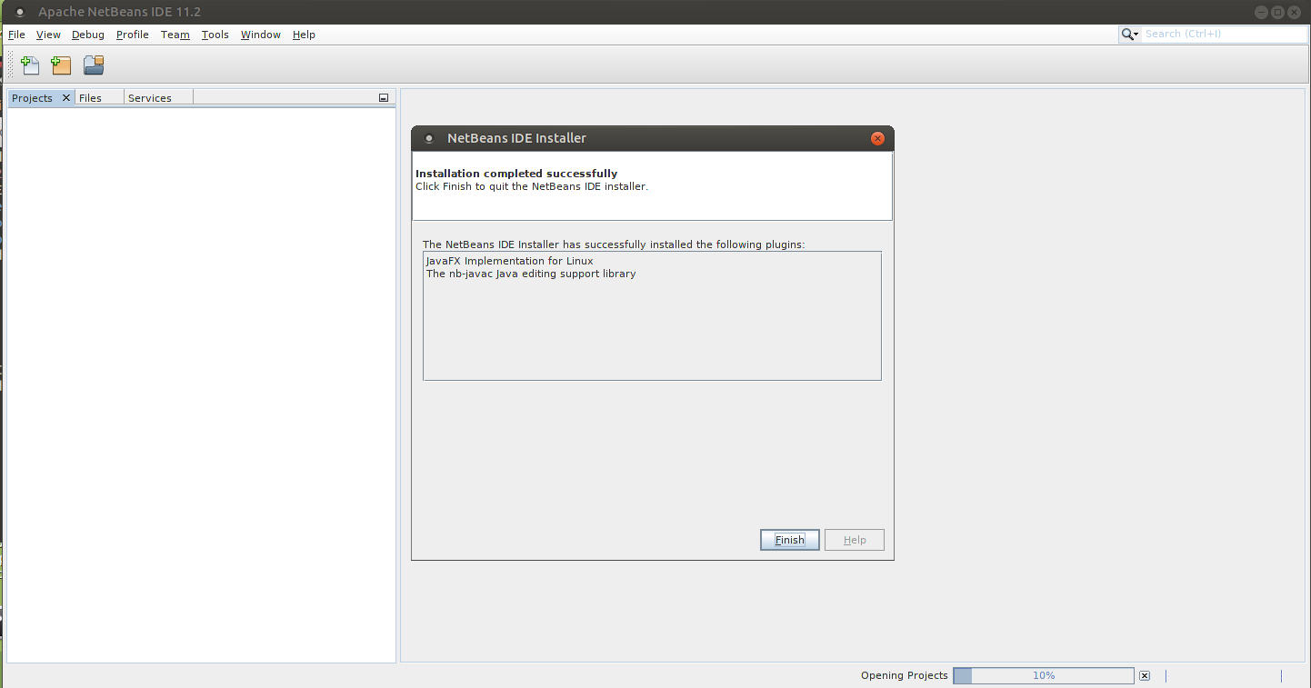Switch to the Services tab
The height and width of the screenshot is (688, 1311).
point(150,98)
